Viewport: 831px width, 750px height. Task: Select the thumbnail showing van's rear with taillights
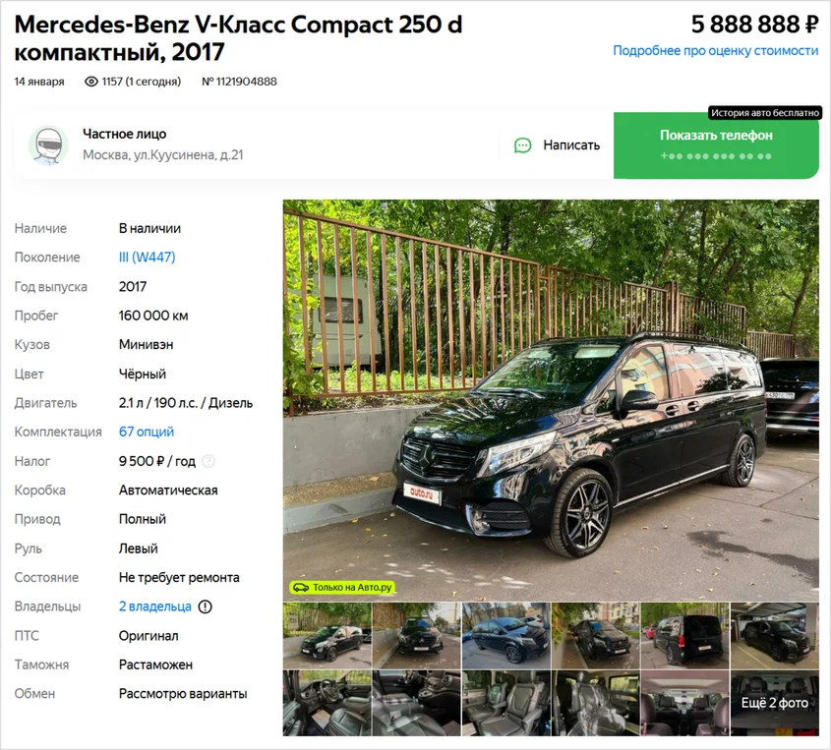[684, 636]
